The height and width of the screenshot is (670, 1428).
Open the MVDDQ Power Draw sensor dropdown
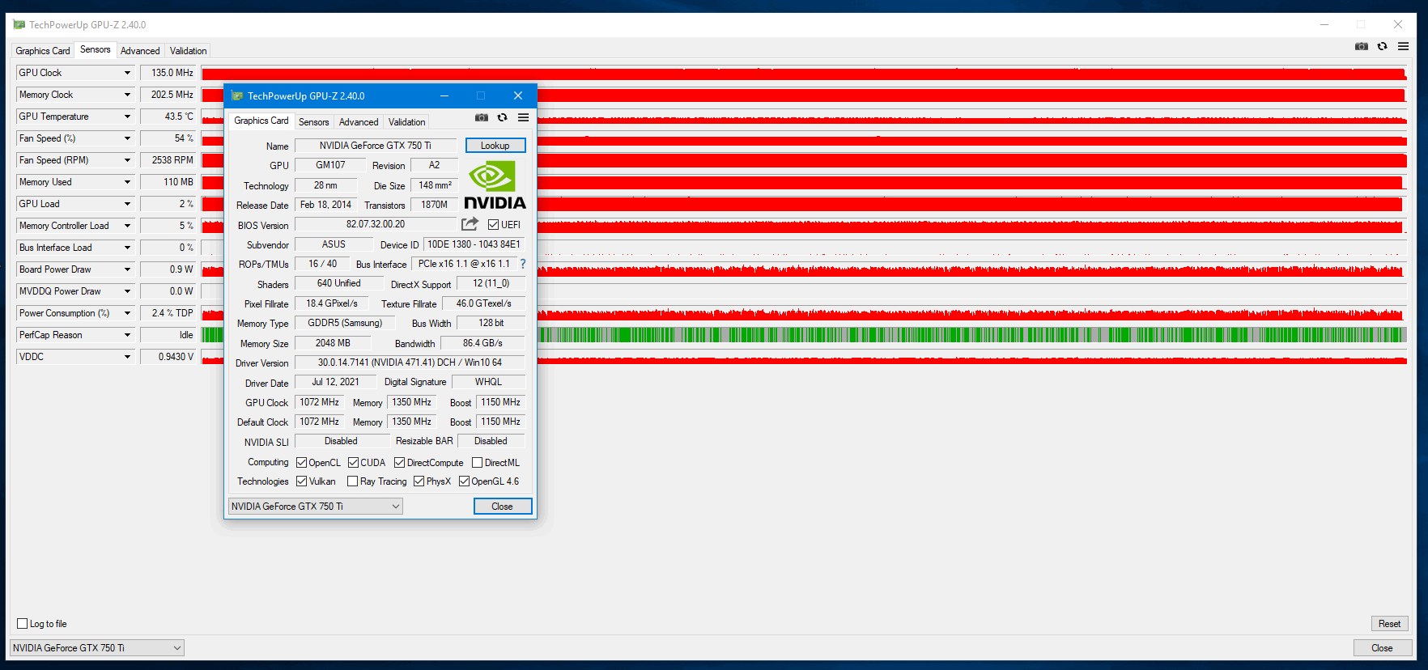coord(127,291)
